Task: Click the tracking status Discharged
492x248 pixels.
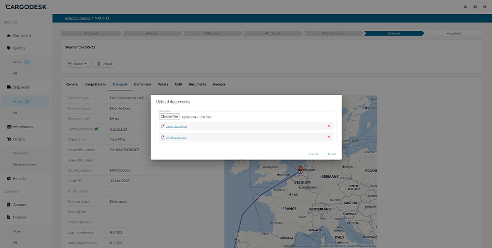Action: (x=118, y=201)
